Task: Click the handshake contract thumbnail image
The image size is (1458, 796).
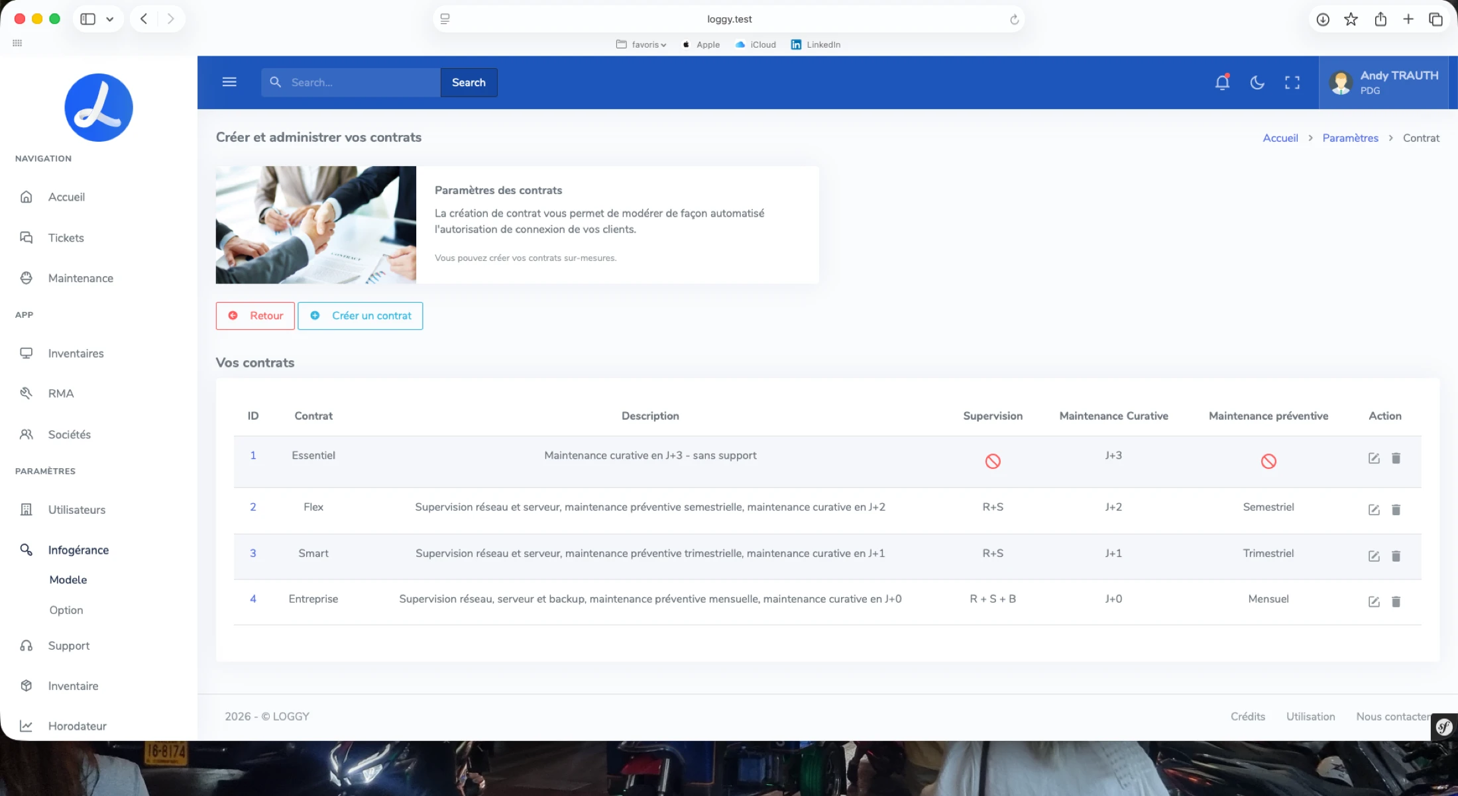Action: click(316, 225)
